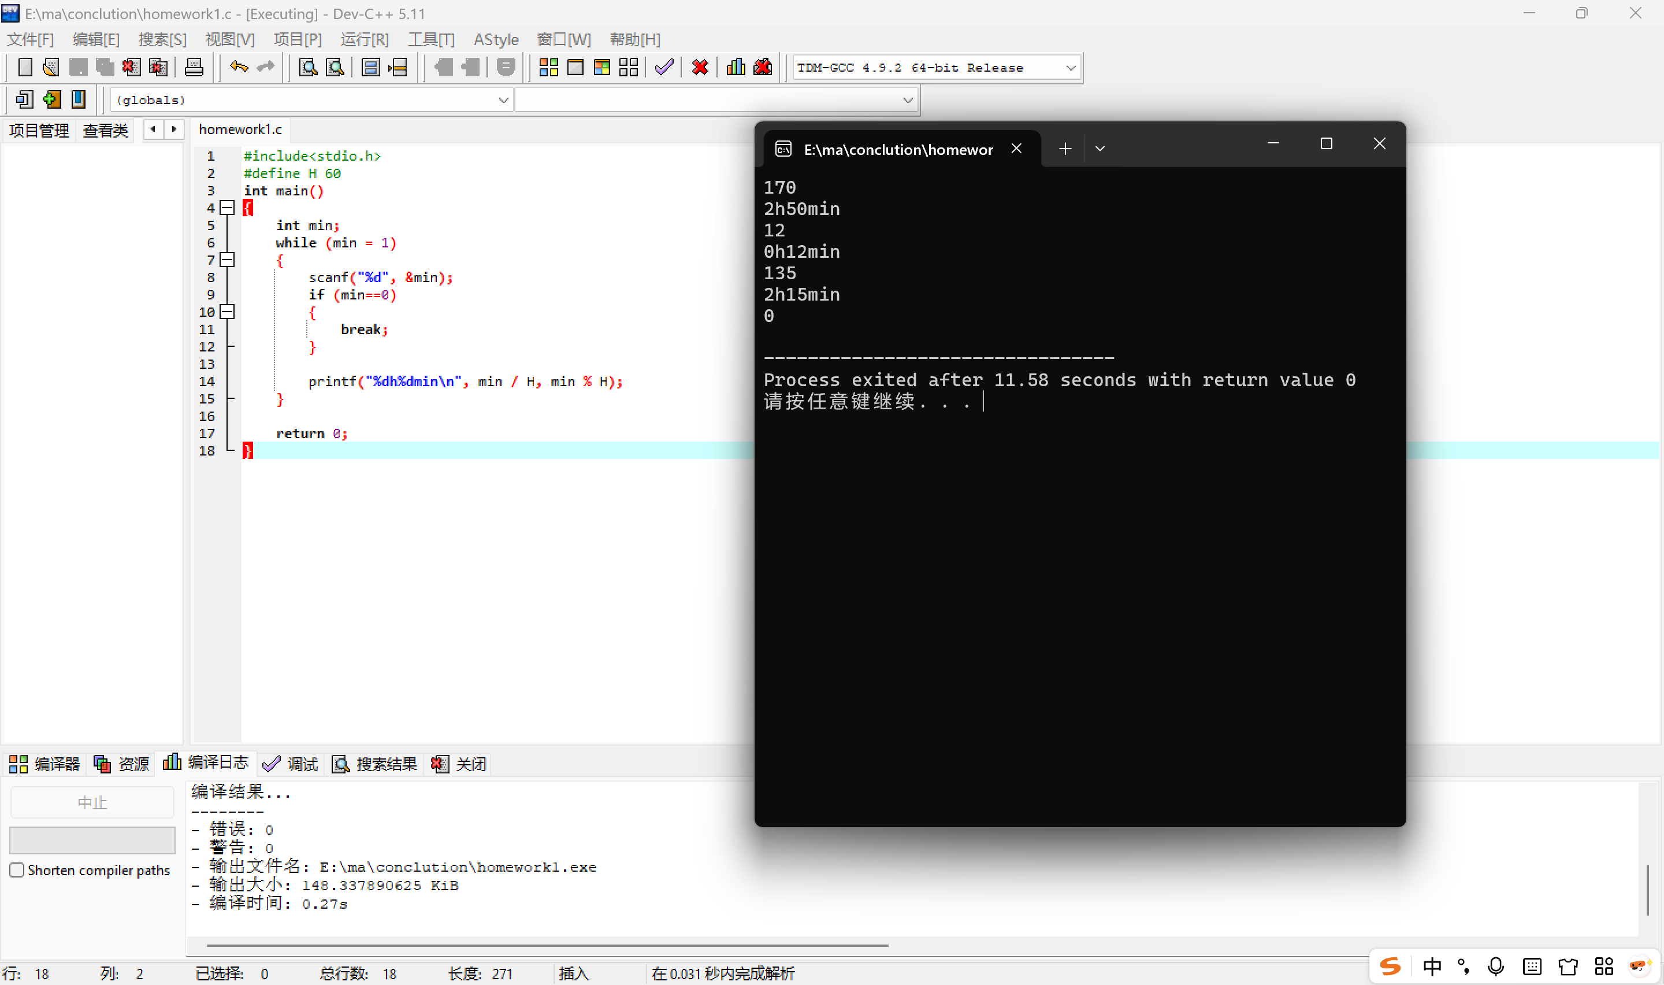Click the compile log horizontal scrollbar
The width and height of the screenshot is (1664, 985).
tap(547, 945)
